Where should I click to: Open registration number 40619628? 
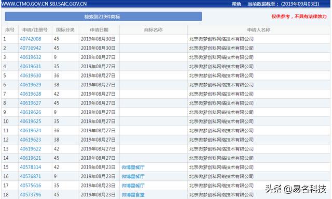click(31, 94)
